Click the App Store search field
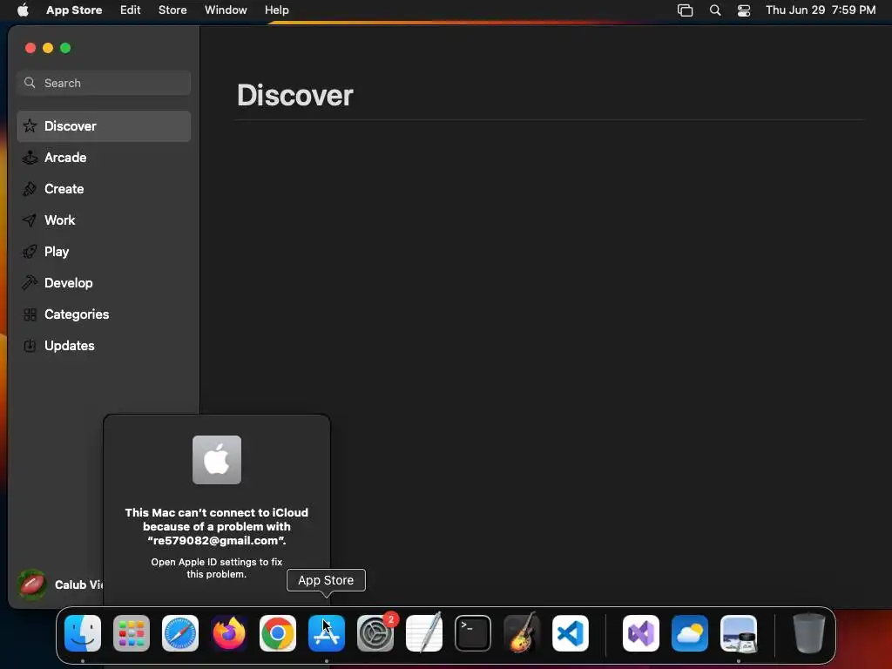This screenshot has height=669, width=892. click(x=104, y=83)
